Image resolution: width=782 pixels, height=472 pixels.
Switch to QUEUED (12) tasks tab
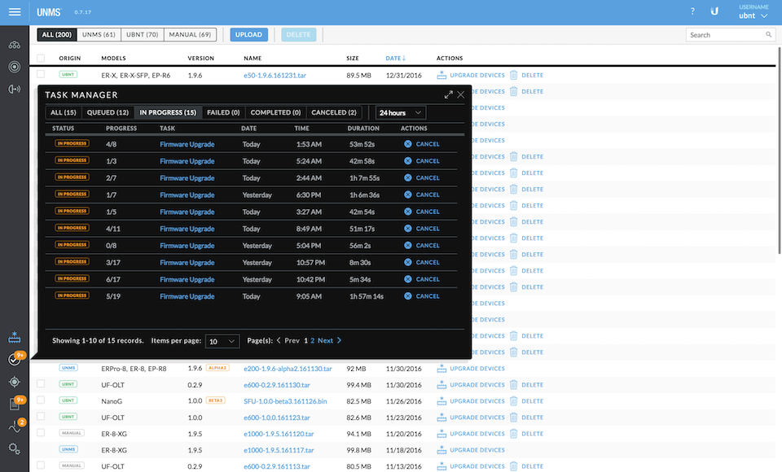point(108,112)
